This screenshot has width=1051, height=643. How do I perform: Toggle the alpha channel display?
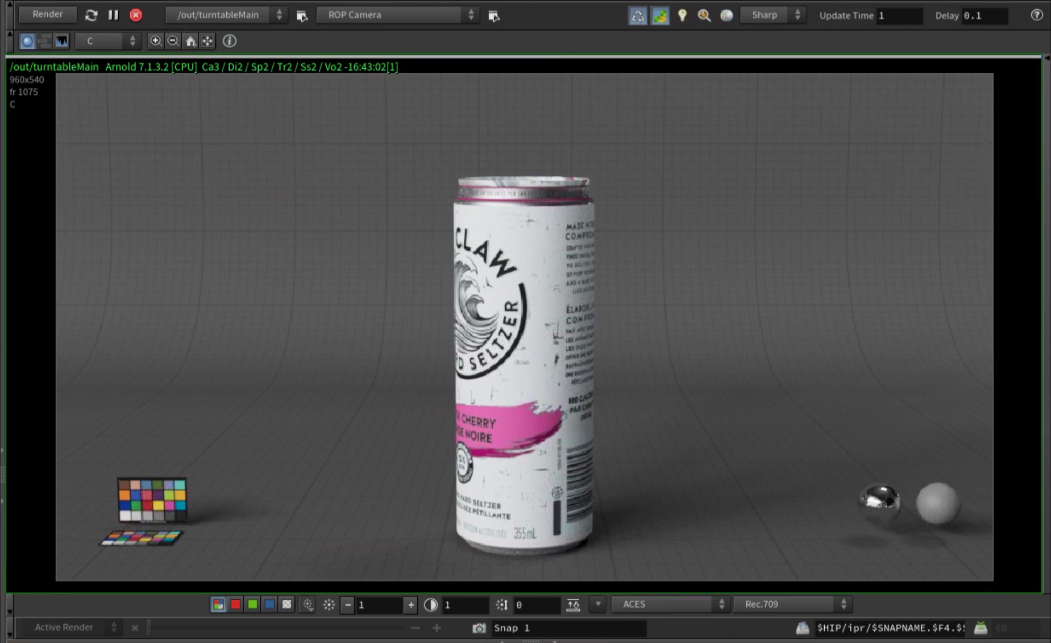[286, 604]
